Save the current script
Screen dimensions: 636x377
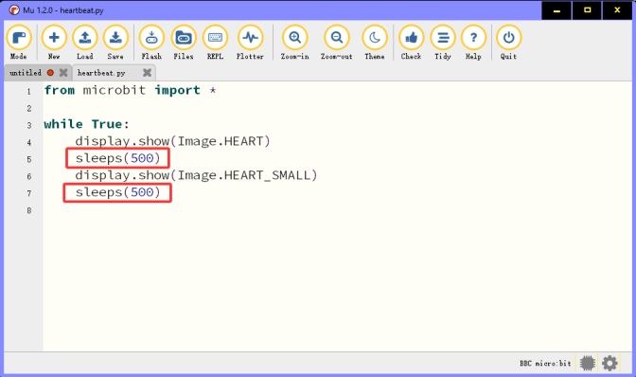[115, 43]
